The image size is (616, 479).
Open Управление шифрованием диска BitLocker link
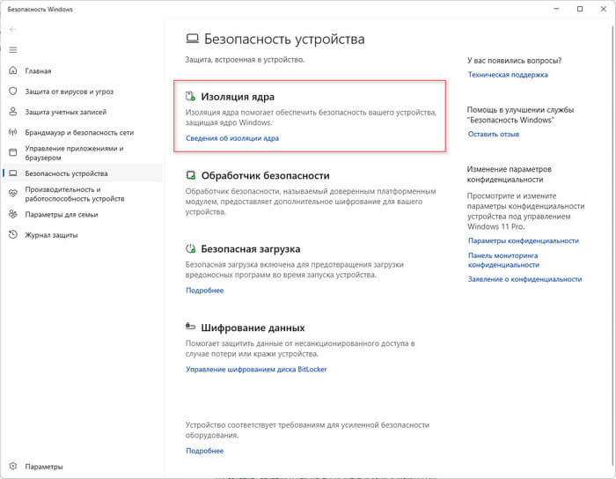[256, 370]
